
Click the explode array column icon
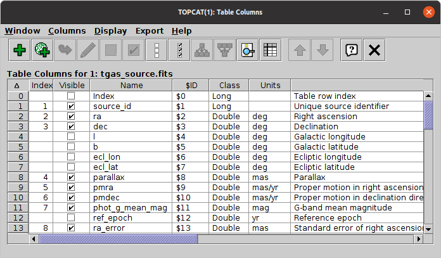[203, 51]
